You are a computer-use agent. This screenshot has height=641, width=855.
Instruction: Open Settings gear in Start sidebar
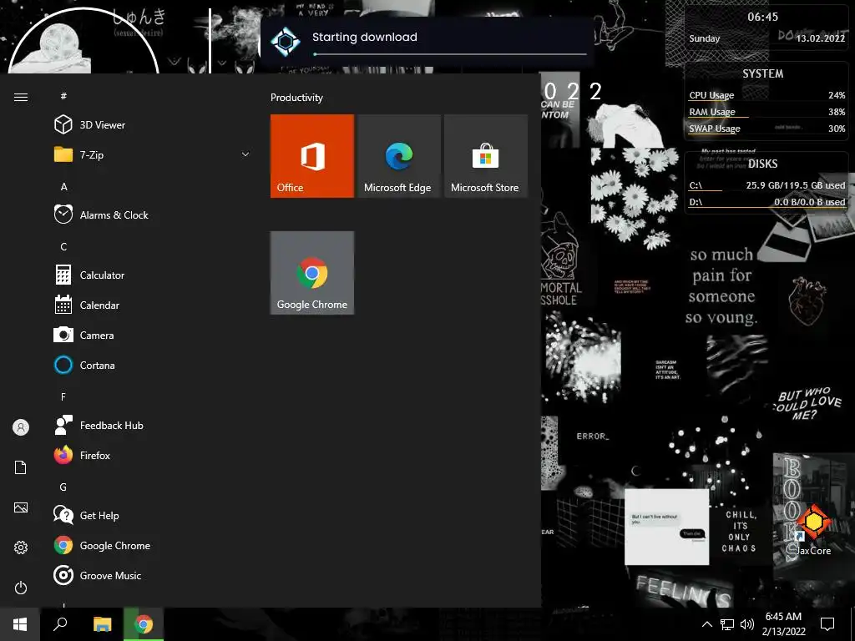[21, 548]
